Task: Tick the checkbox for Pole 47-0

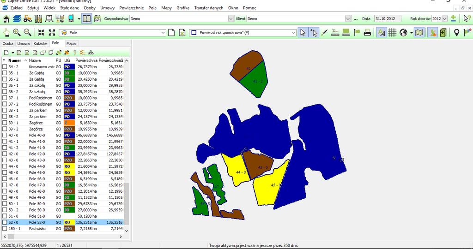Action: point(5,185)
